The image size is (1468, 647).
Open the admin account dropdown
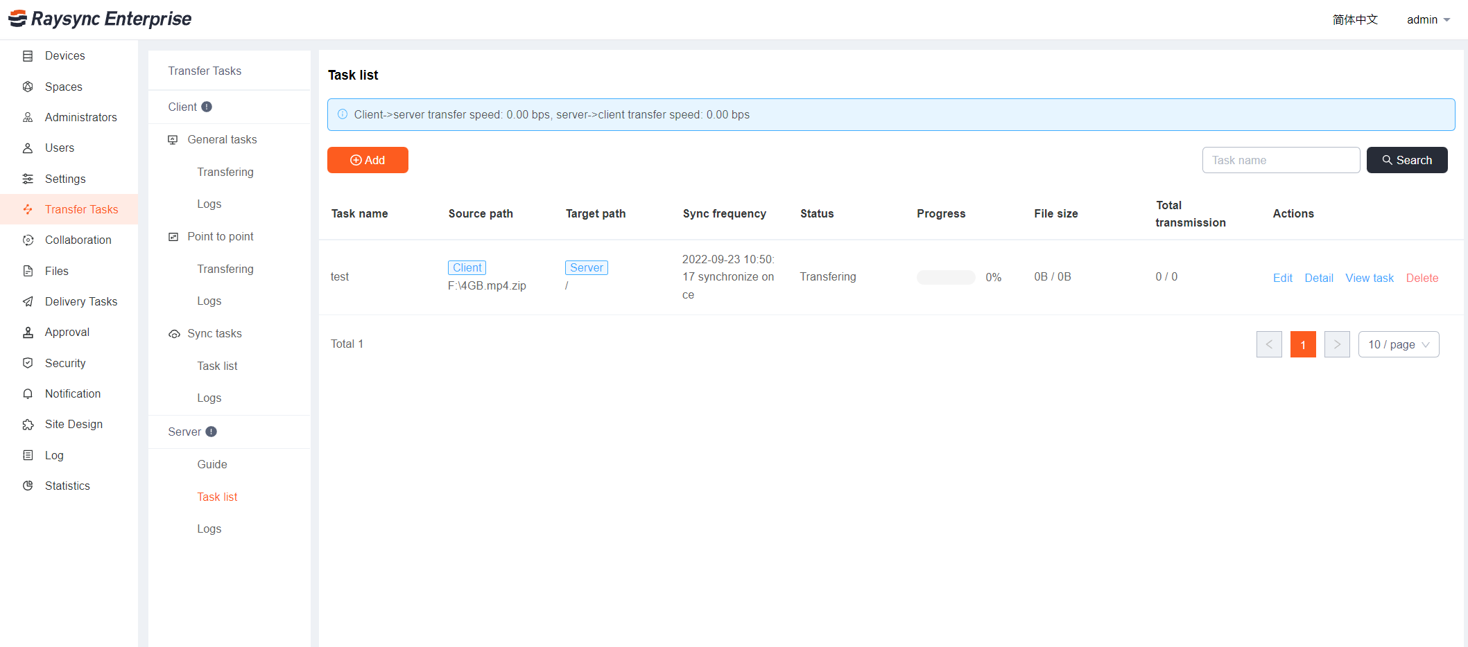1428,19
